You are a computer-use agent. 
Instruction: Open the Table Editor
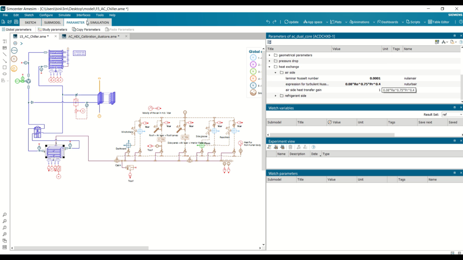pyautogui.click(x=438, y=22)
